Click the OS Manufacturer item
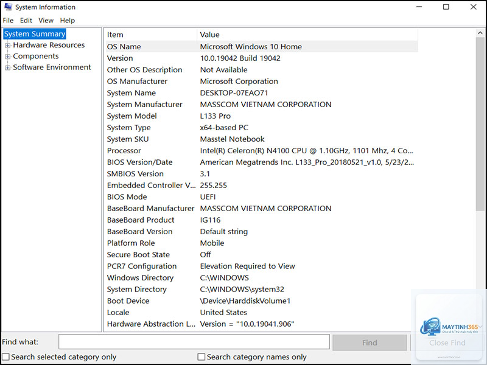 [137, 82]
